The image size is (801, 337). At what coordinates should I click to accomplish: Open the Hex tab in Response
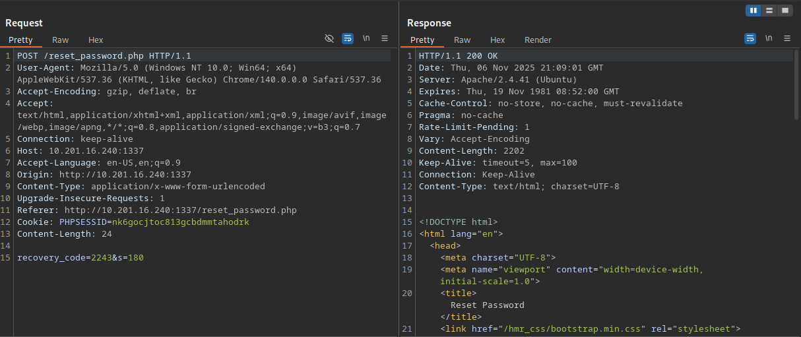497,40
